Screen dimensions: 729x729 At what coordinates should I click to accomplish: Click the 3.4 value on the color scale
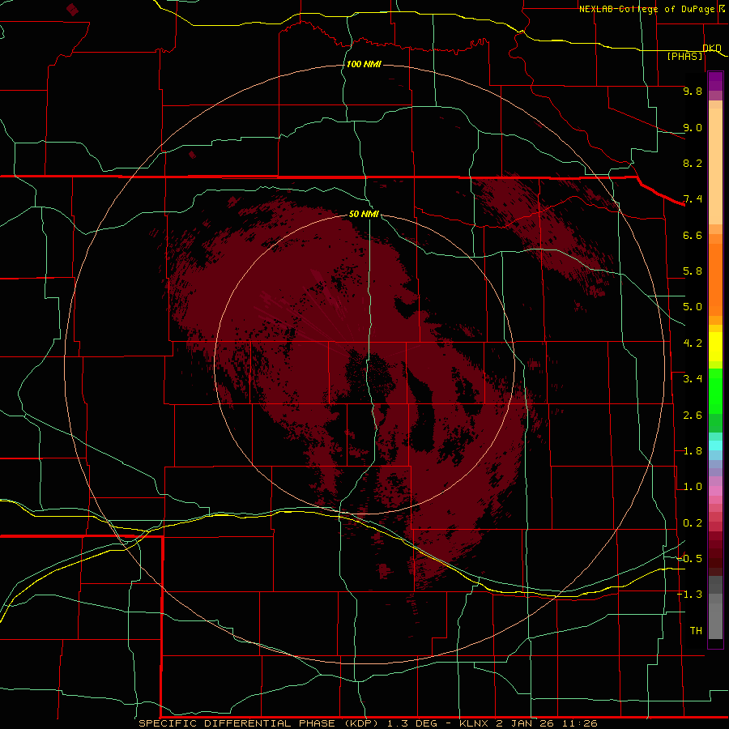pos(693,379)
